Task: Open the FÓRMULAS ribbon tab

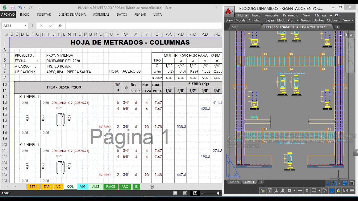Action: pyautogui.click(x=101, y=15)
